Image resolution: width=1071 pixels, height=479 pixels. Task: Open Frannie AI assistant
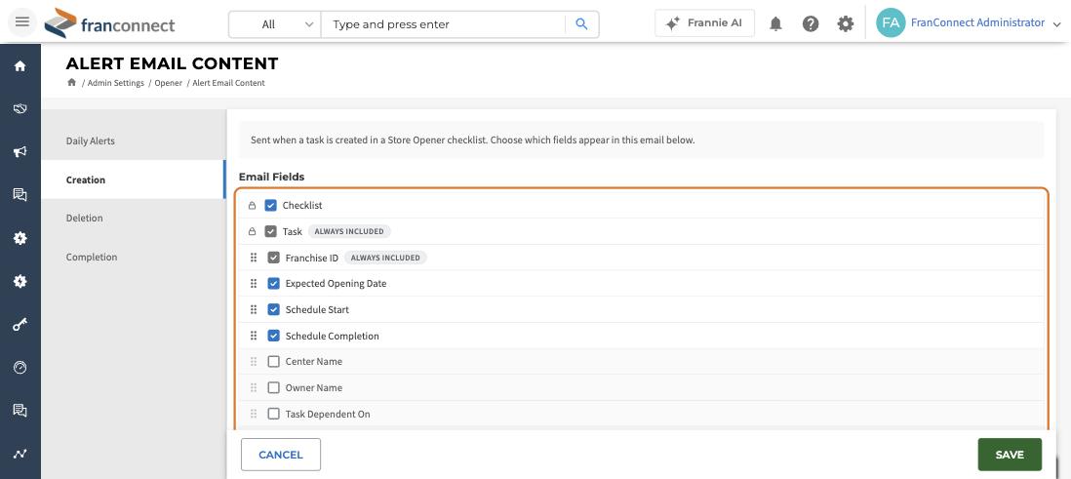click(x=704, y=23)
